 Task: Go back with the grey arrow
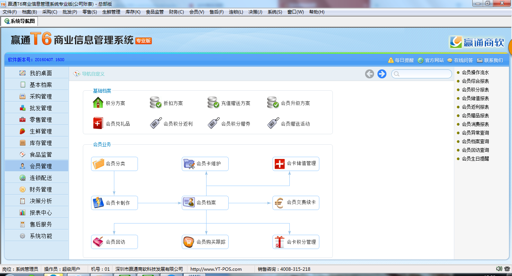click(x=370, y=74)
